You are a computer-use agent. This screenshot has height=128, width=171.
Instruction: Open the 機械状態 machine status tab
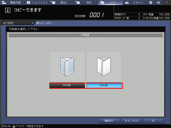point(12,2)
